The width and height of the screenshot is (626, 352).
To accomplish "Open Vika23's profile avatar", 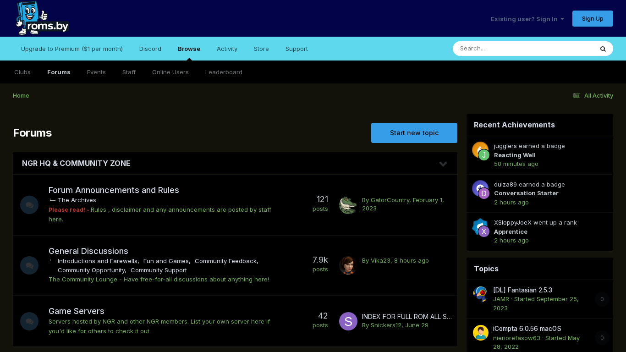I will pos(348,265).
